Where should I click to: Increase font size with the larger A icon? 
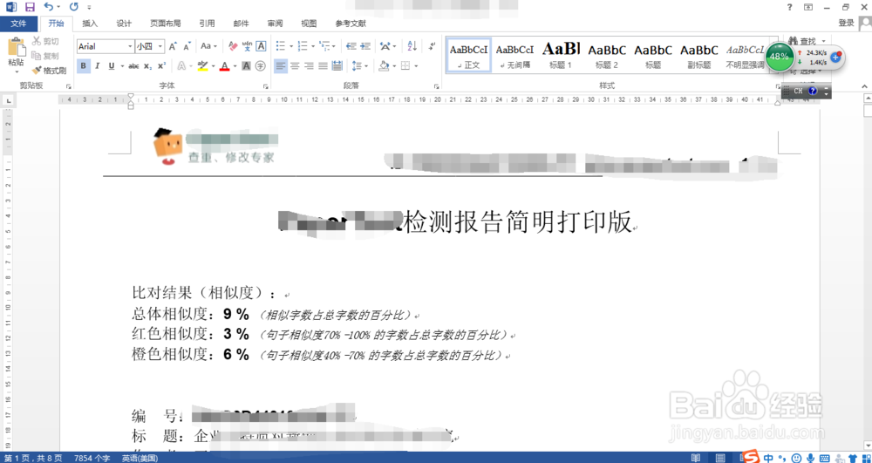click(x=173, y=46)
